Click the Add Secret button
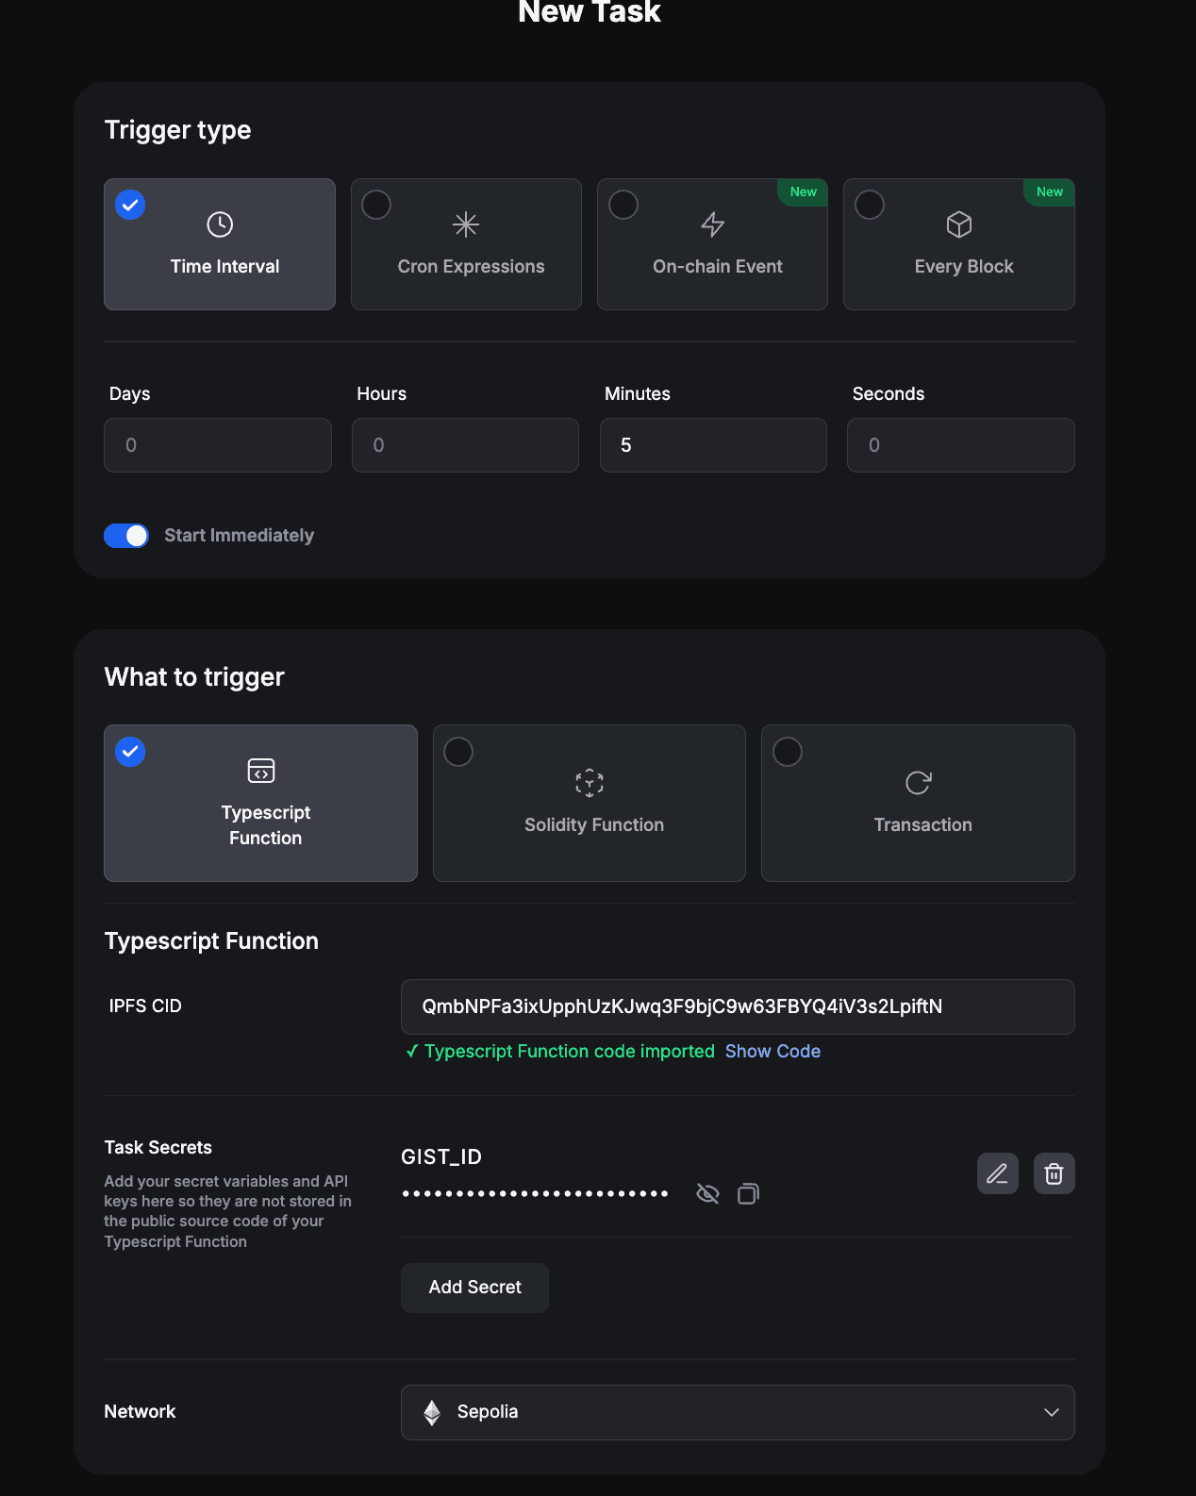This screenshot has width=1196, height=1496. (474, 1288)
